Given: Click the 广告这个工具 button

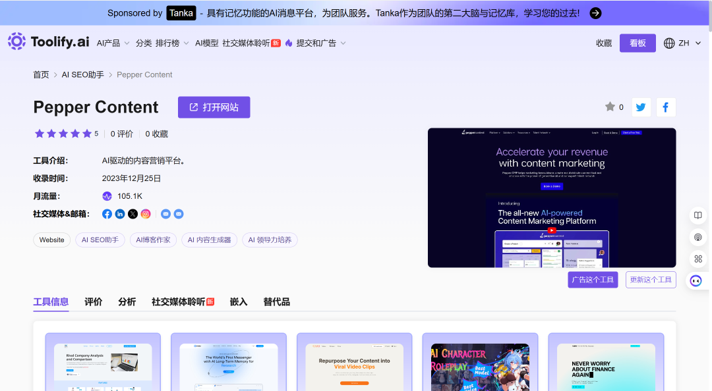Looking at the screenshot, I should coord(593,279).
